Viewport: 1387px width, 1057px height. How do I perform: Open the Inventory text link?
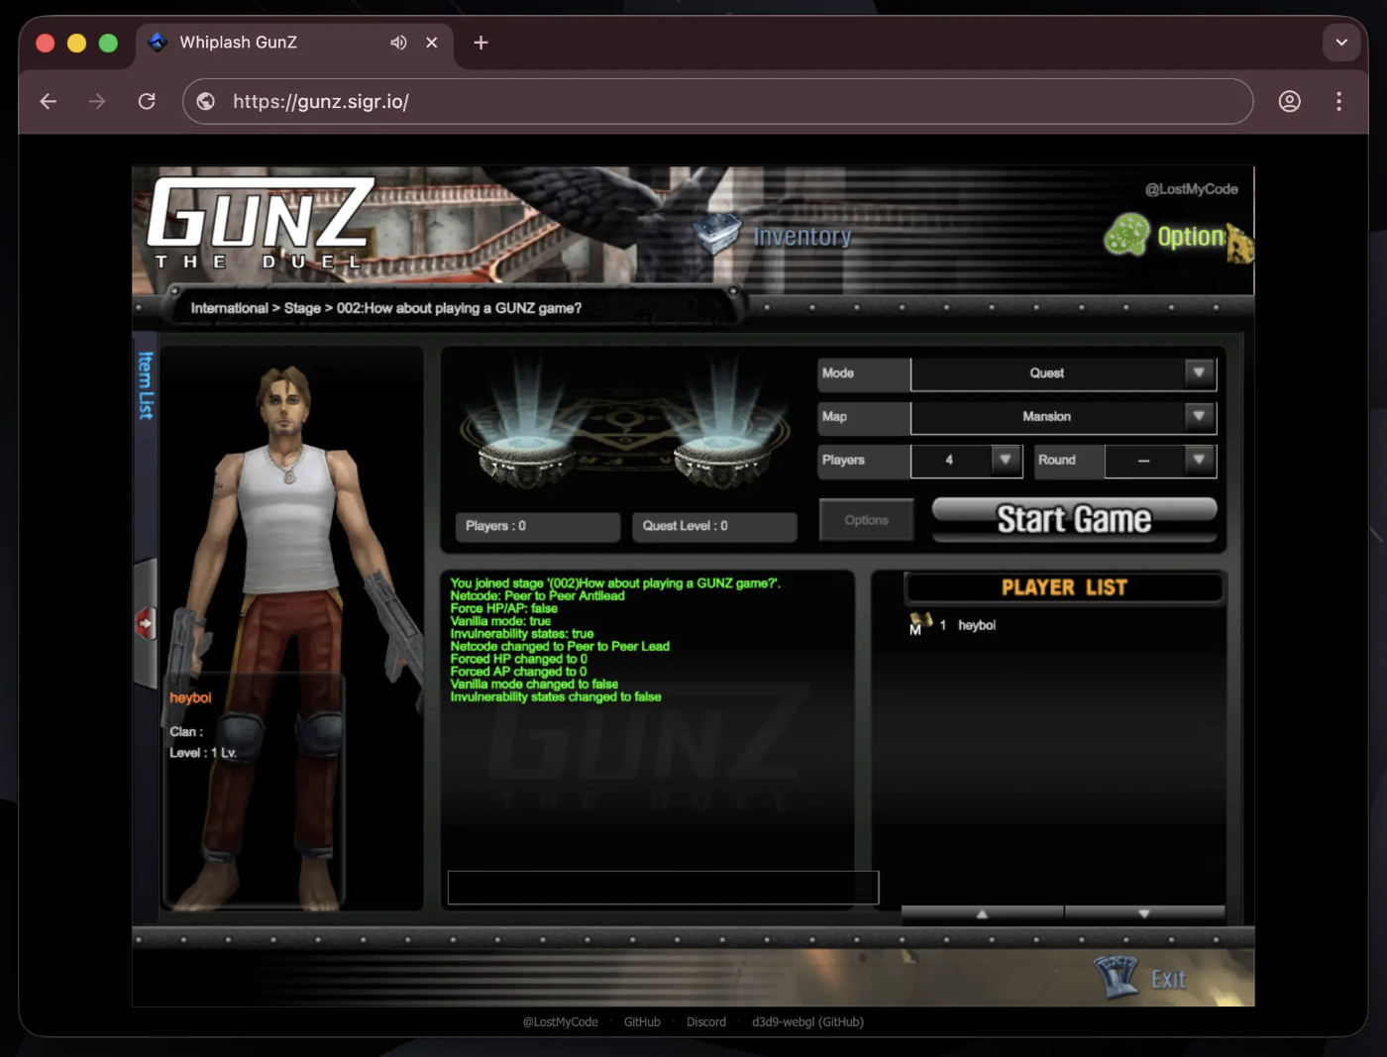[802, 237]
